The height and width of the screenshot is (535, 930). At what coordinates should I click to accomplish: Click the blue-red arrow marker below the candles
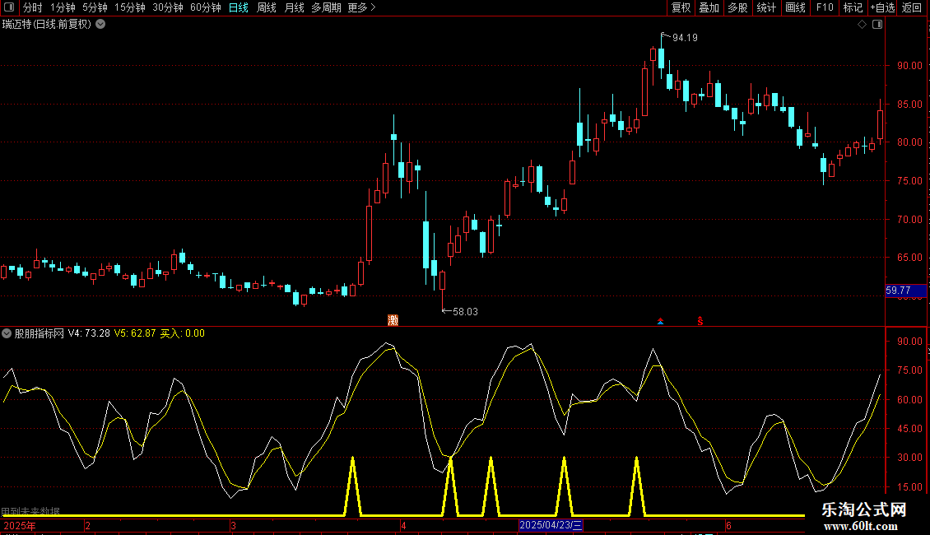pyautogui.click(x=660, y=321)
